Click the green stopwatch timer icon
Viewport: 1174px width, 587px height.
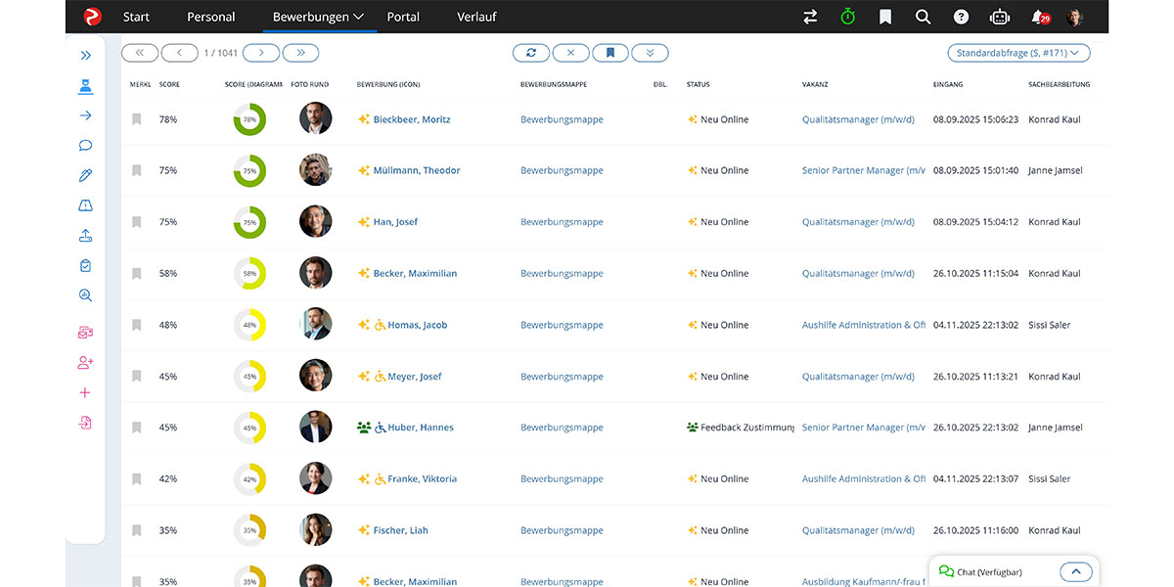click(847, 17)
